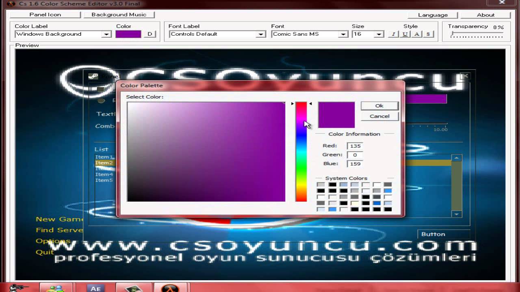The width and height of the screenshot is (520, 292).
Task: Click the Background Music button
Action: (119, 15)
